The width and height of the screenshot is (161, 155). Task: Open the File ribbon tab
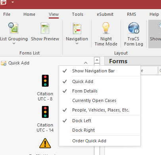(7, 14)
